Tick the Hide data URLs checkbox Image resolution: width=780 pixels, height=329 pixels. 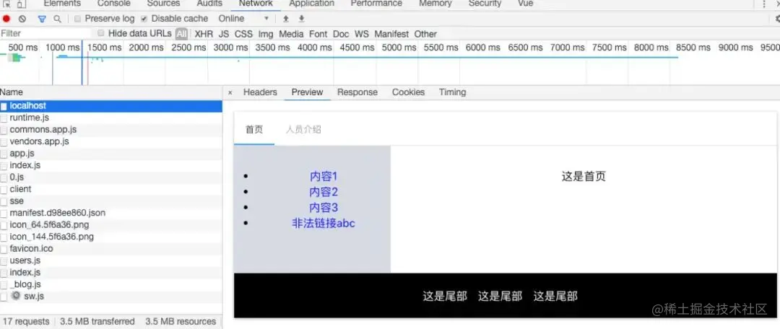pyautogui.click(x=101, y=33)
